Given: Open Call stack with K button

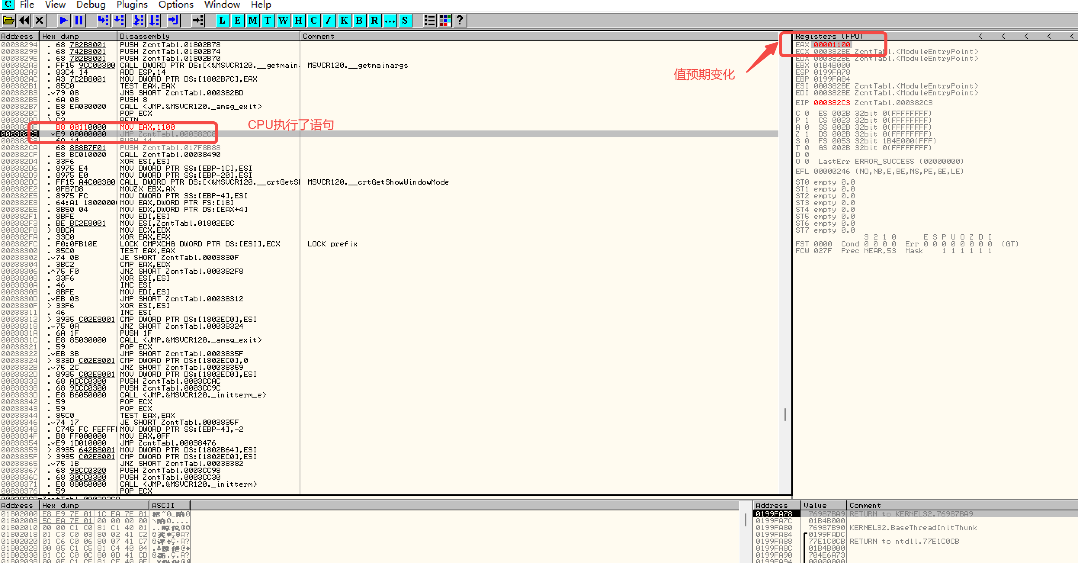Looking at the screenshot, I should (344, 20).
